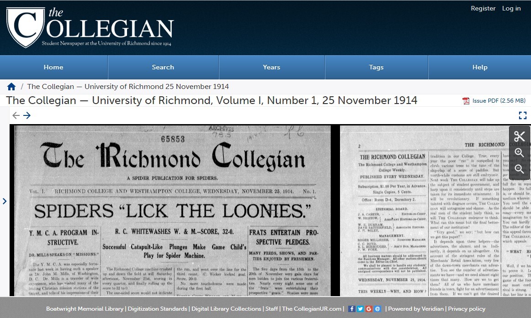Click the home icon in the breadcrumb
This screenshot has height=318, width=531.
pyautogui.click(x=11, y=86)
